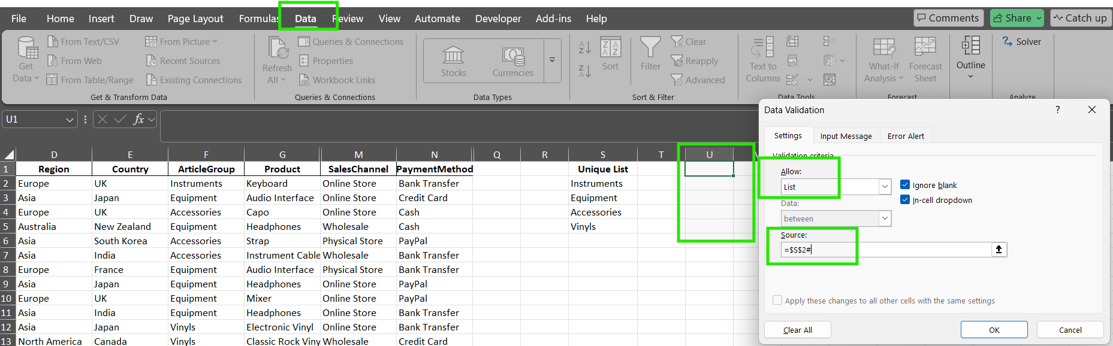Switch to Error Alert tab
The height and width of the screenshot is (346, 1113).
coord(906,136)
